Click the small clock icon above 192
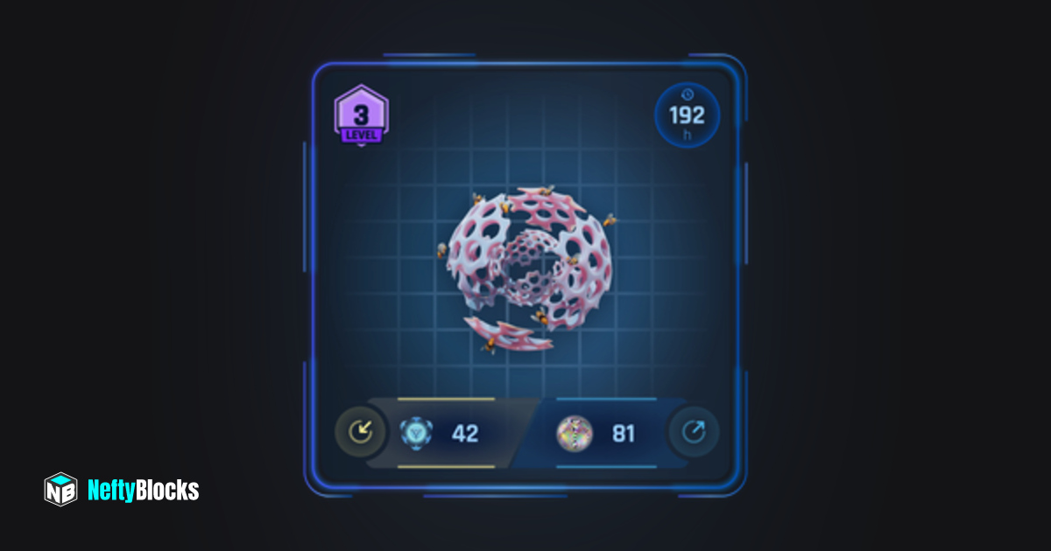This screenshot has width=1051, height=551. [688, 94]
